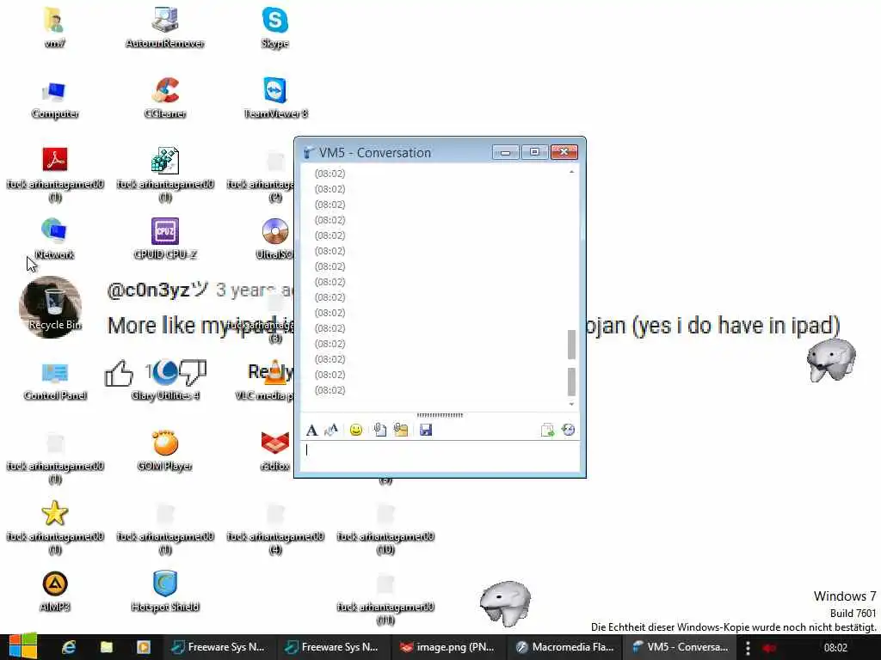This screenshot has width=881, height=660.
Task: Select the Skype desktop shortcut
Action: click(x=274, y=27)
